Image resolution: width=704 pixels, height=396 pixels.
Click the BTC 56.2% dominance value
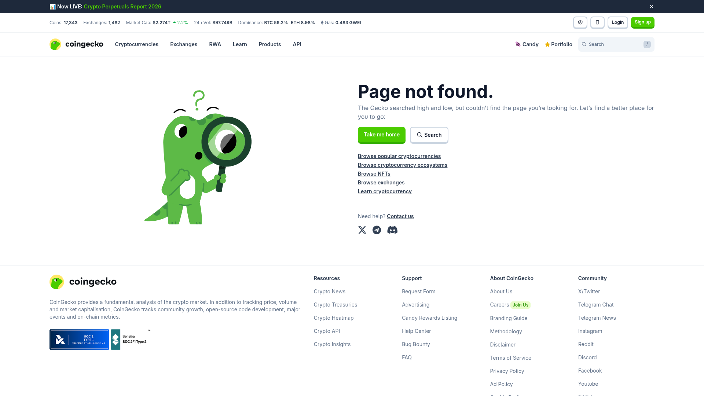tap(276, 23)
